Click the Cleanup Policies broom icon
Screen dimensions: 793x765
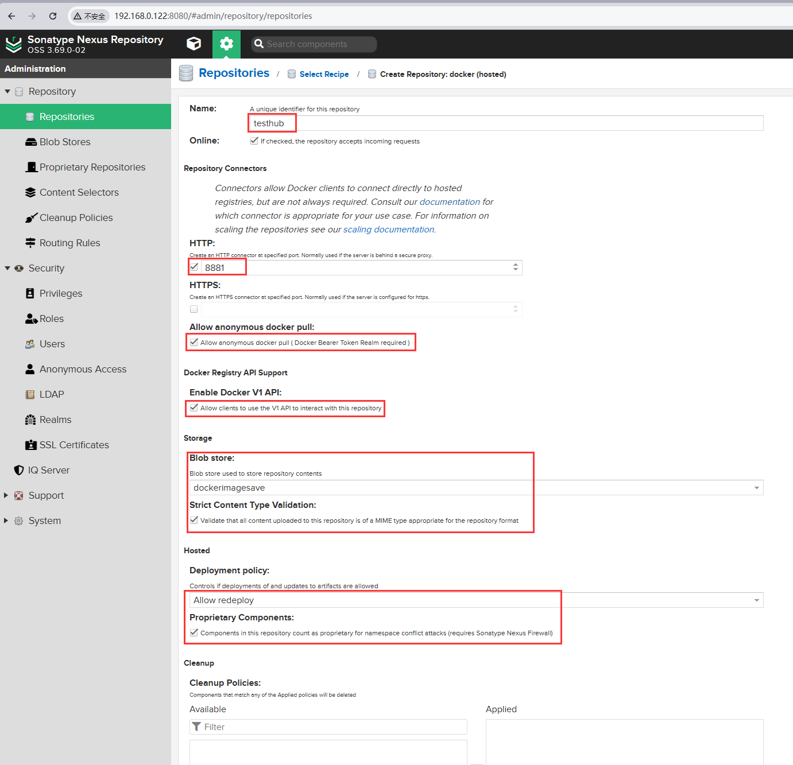click(31, 218)
